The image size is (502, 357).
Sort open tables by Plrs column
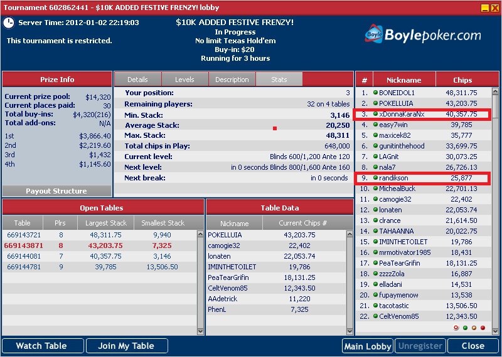60,223
